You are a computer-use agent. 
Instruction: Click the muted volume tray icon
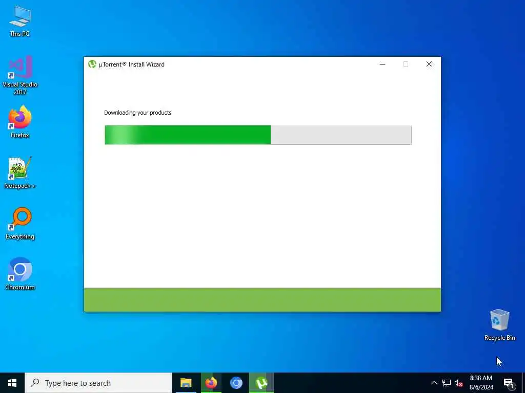[x=458, y=383]
